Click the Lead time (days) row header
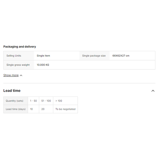Screen dimensions: 160x160 (x=16, y=109)
